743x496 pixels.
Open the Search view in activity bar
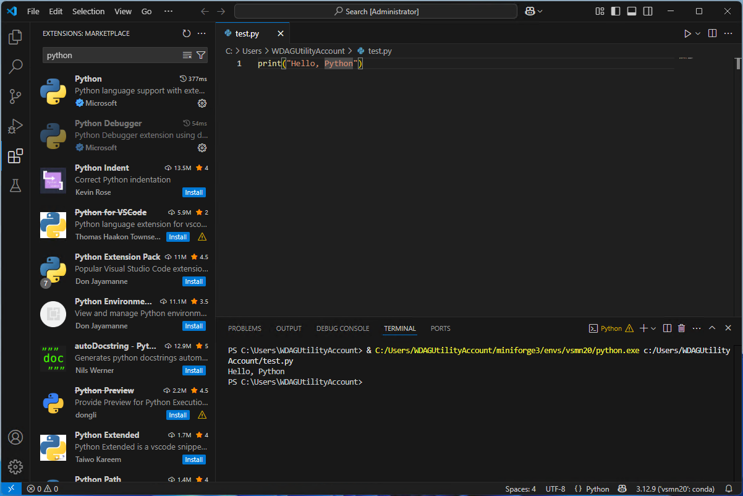(15, 67)
